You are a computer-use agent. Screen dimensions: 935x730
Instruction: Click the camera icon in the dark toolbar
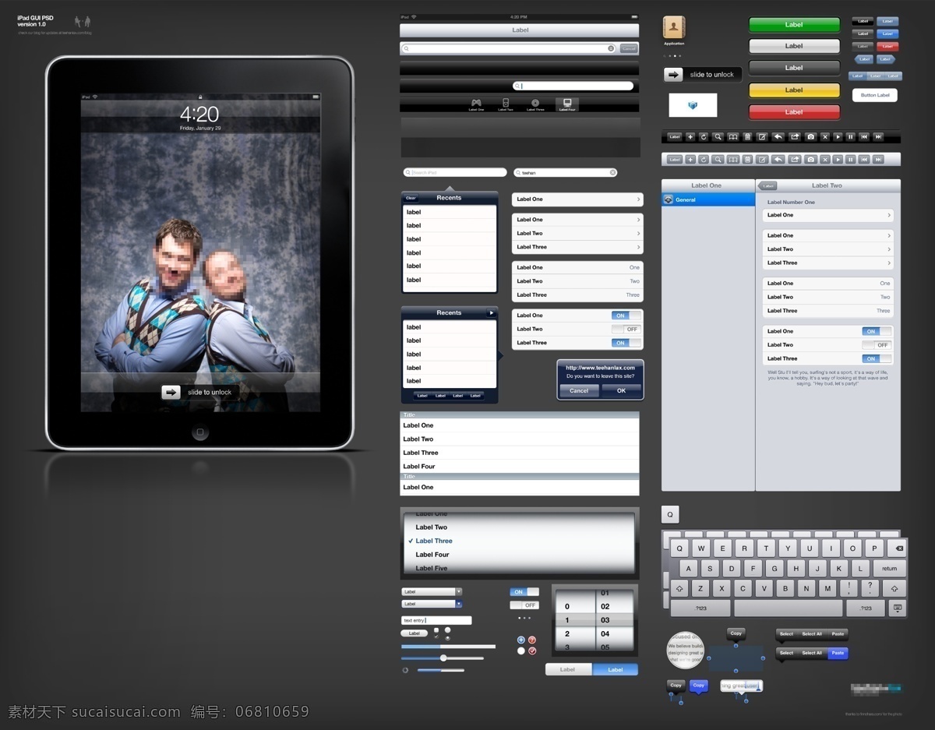[x=810, y=137]
